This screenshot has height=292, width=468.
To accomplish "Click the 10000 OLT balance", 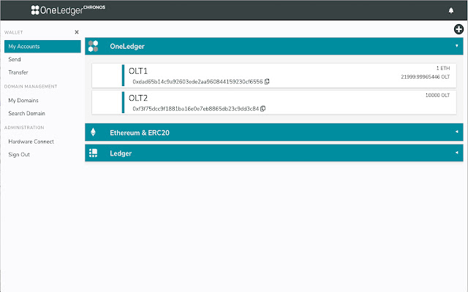I will [x=437, y=96].
